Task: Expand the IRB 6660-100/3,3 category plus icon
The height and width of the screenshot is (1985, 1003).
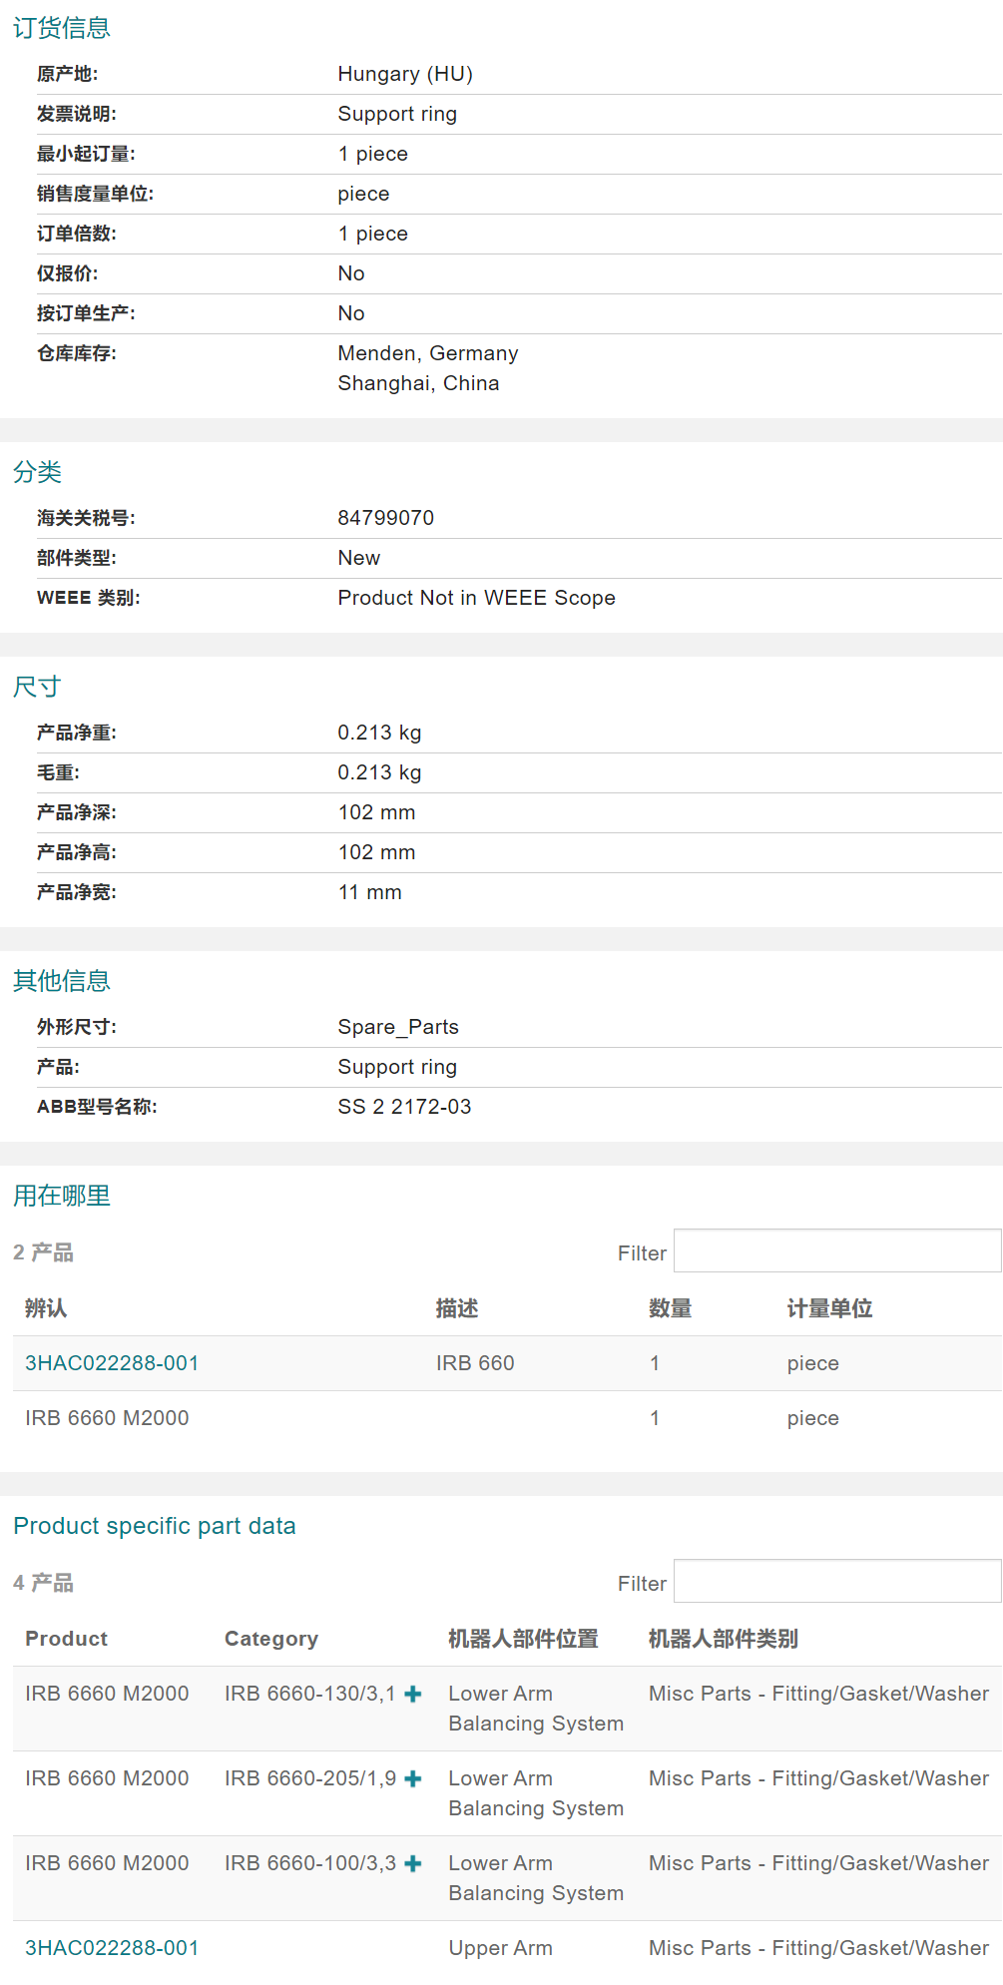Action: 413,1863
